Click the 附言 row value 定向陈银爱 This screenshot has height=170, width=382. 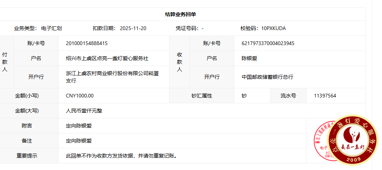tap(79, 126)
